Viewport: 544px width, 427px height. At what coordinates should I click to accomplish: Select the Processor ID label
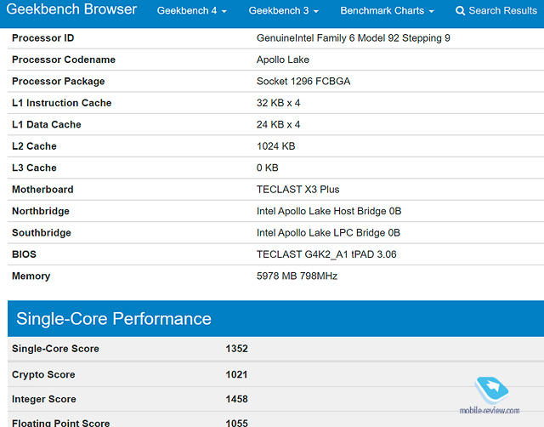tap(43, 37)
